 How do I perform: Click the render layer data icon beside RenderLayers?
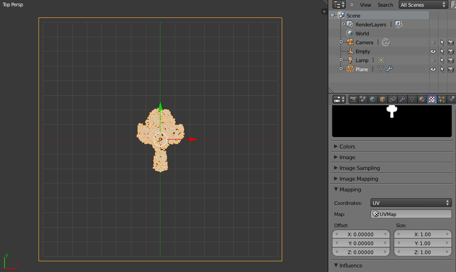(398, 24)
